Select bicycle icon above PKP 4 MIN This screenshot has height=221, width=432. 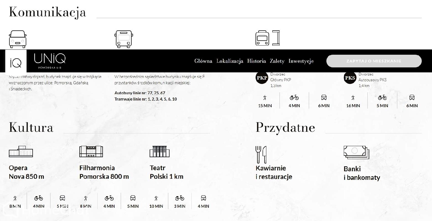point(294,98)
